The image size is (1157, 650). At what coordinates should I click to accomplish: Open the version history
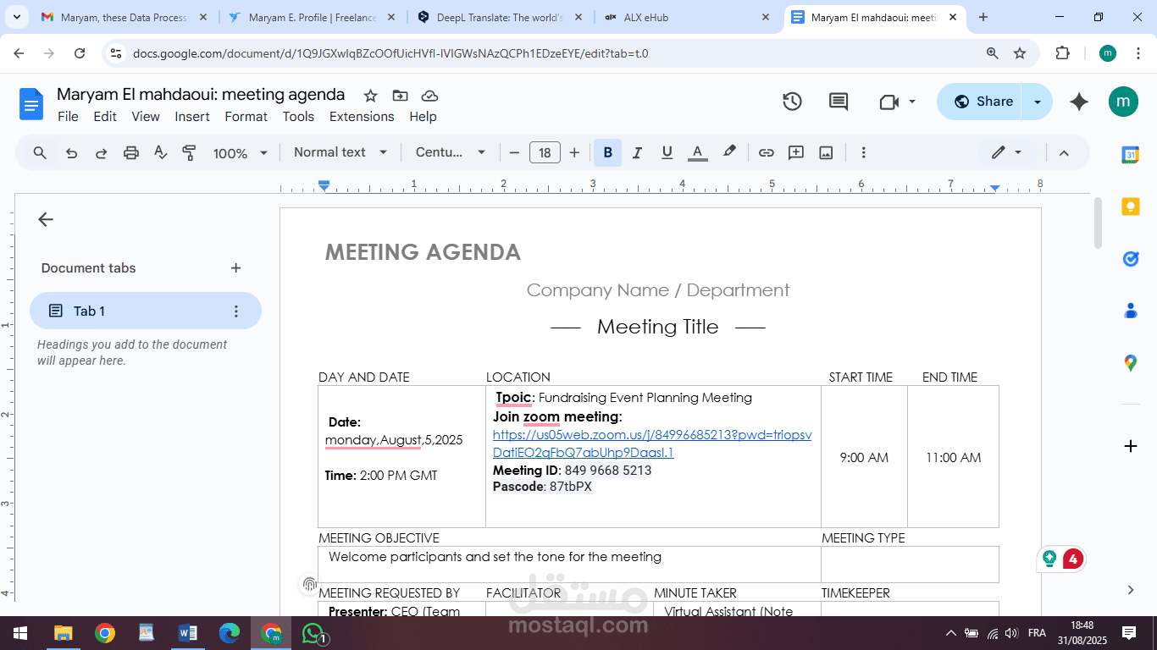[x=792, y=102]
